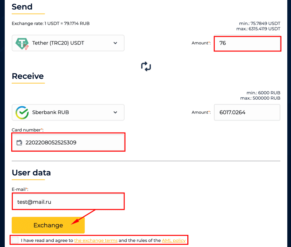The width and height of the screenshot is (291, 247).
Task: Click the max.: 500000 RUB limit text
Action: click(260, 98)
